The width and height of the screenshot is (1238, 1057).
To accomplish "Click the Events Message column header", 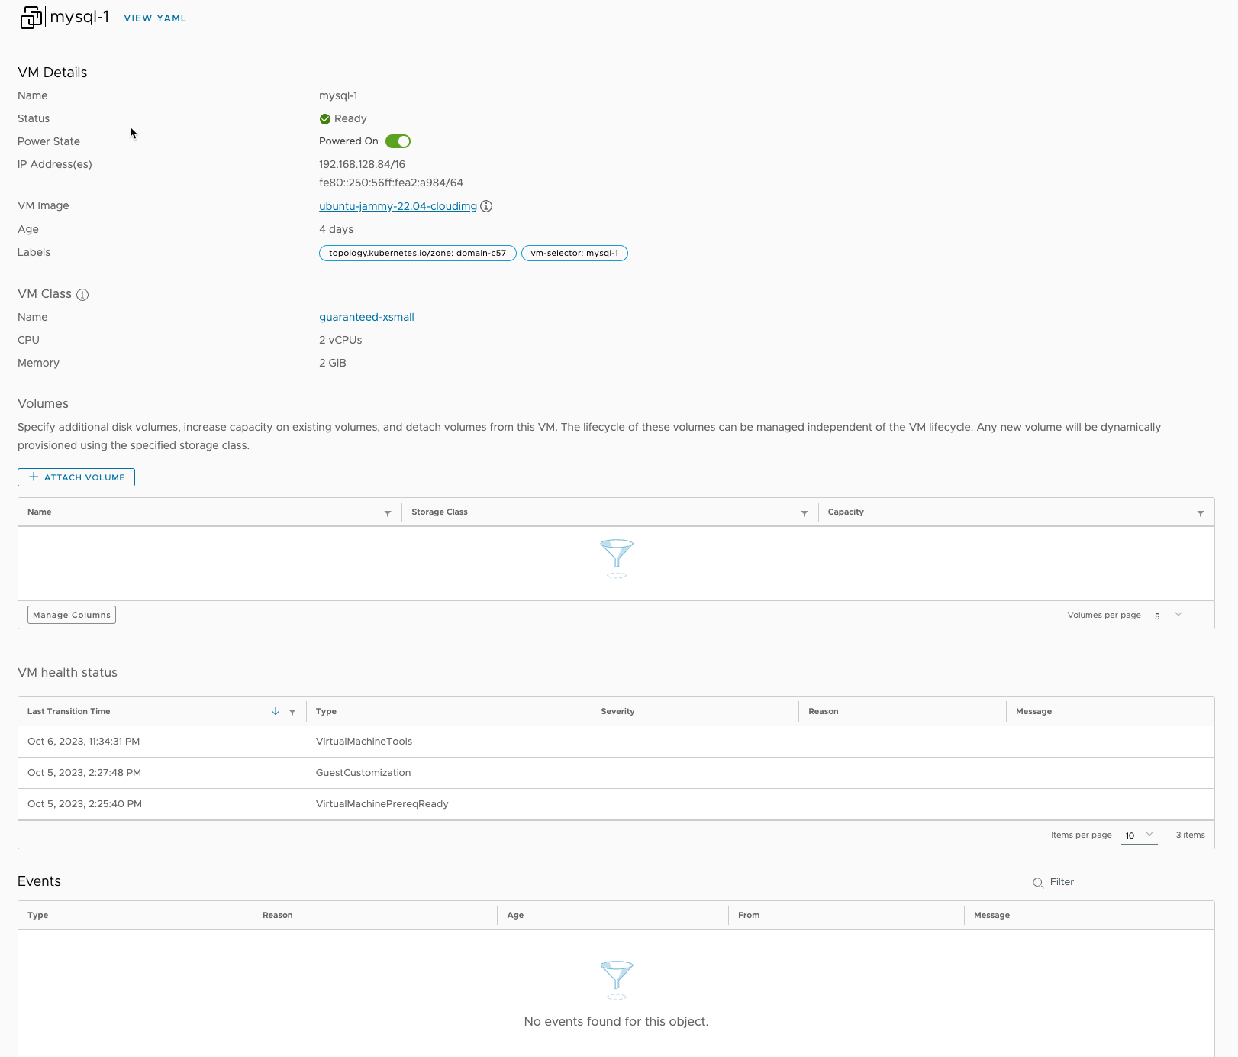I will point(991,915).
